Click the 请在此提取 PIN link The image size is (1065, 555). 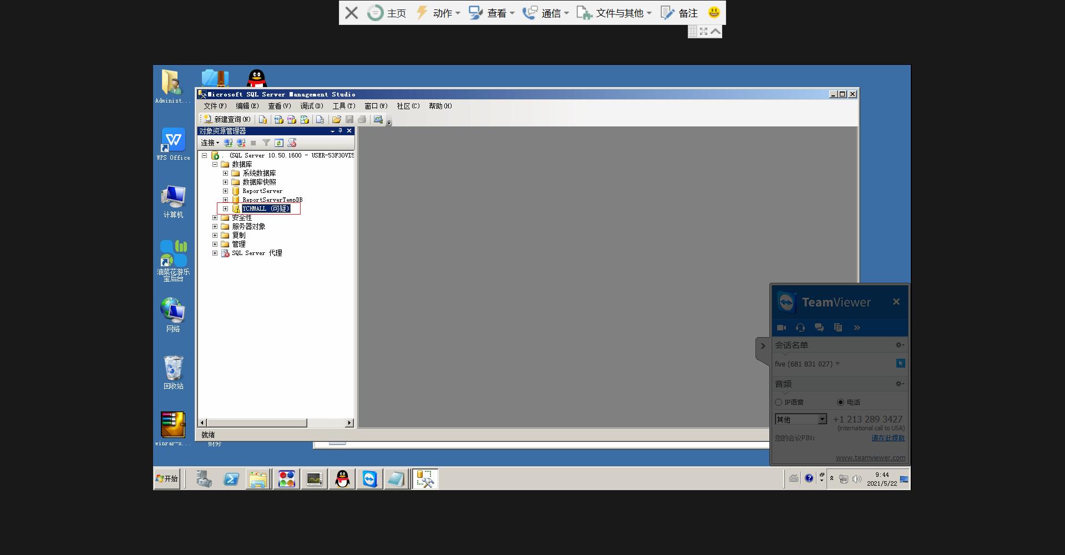point(888,438)
